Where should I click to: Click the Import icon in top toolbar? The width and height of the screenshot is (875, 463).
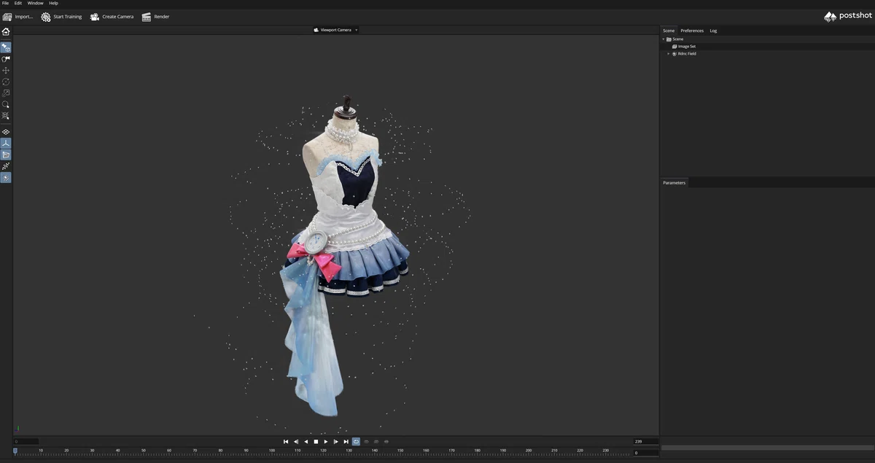click(7, 17)
